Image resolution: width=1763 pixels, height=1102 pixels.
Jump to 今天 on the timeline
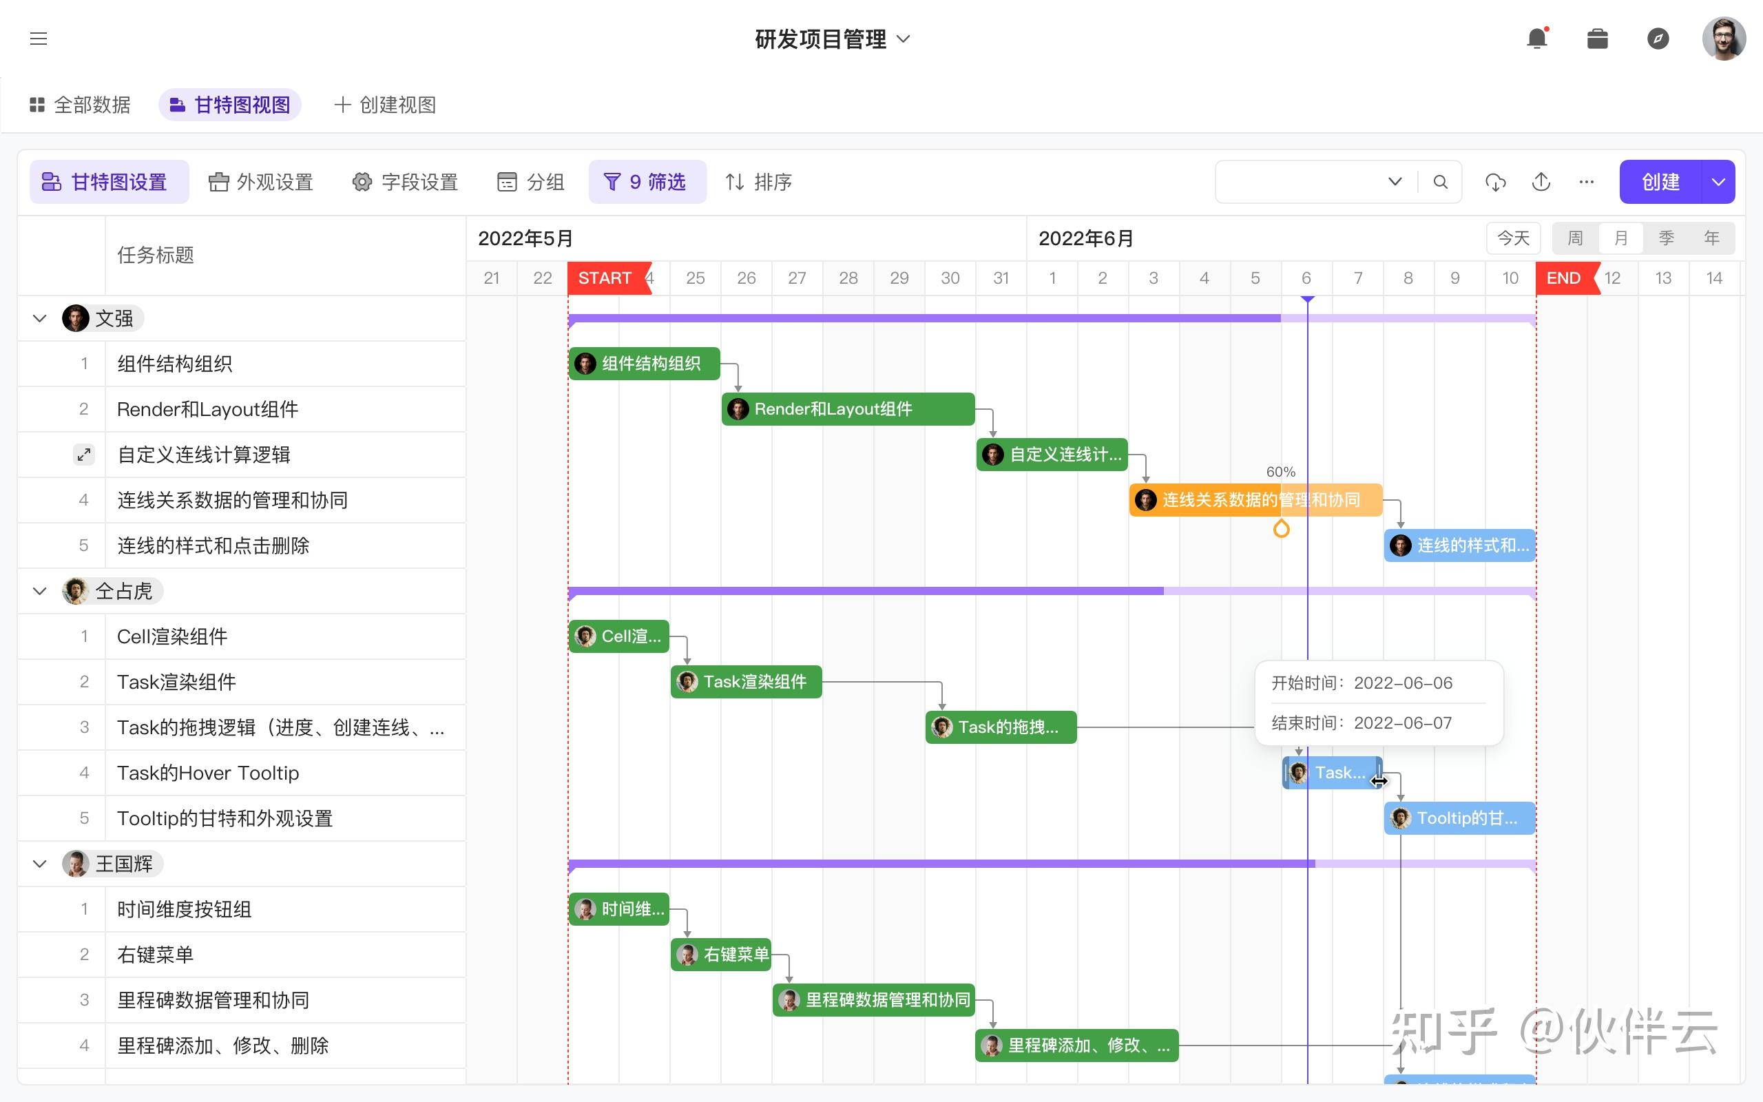[1512, 238]
